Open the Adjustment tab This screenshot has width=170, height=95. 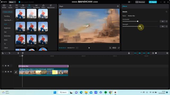pos(51,6)
